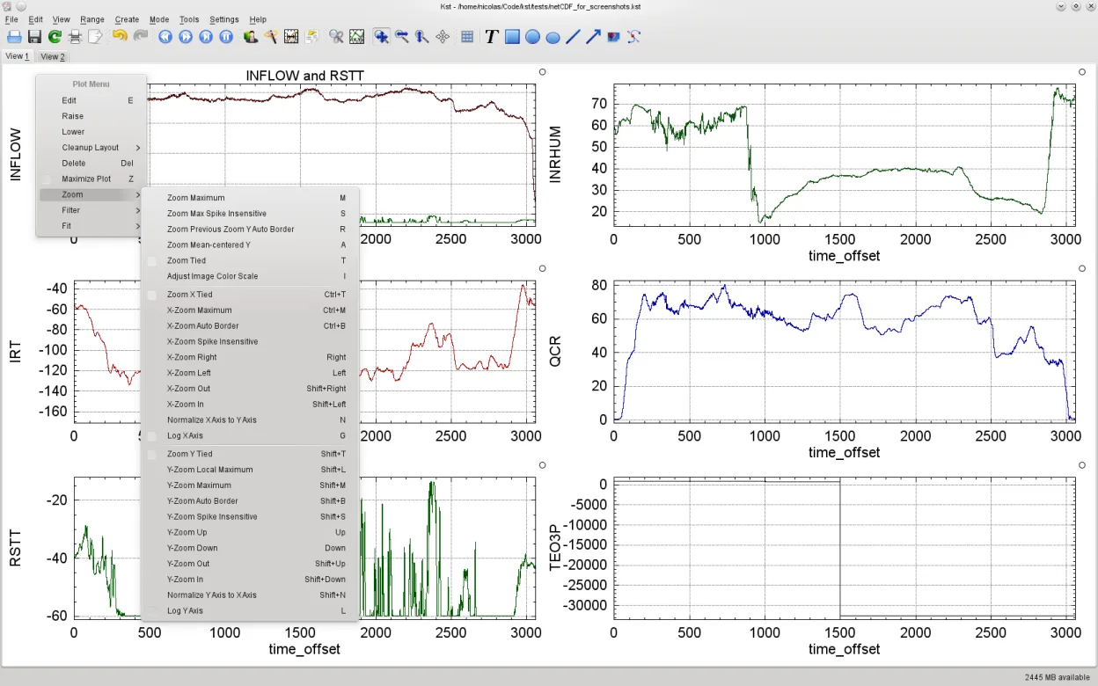Click the Open file toolbar icon
Viewport: 1098px width, 686px height.
click(14, 37)
